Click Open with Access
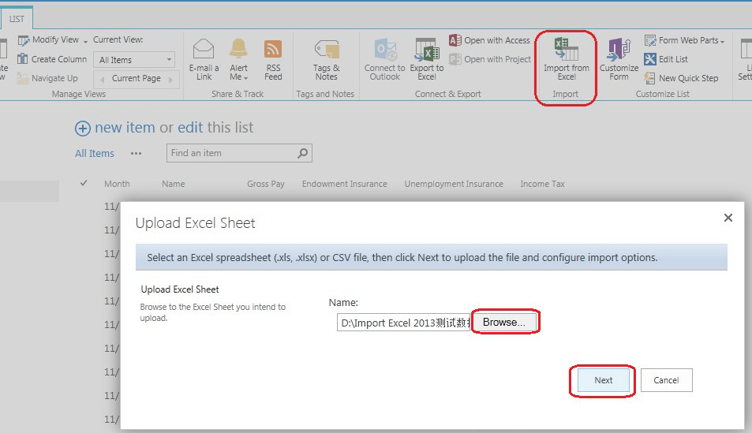The height and width of the screenshot is (433, 752). click(490, 40)
